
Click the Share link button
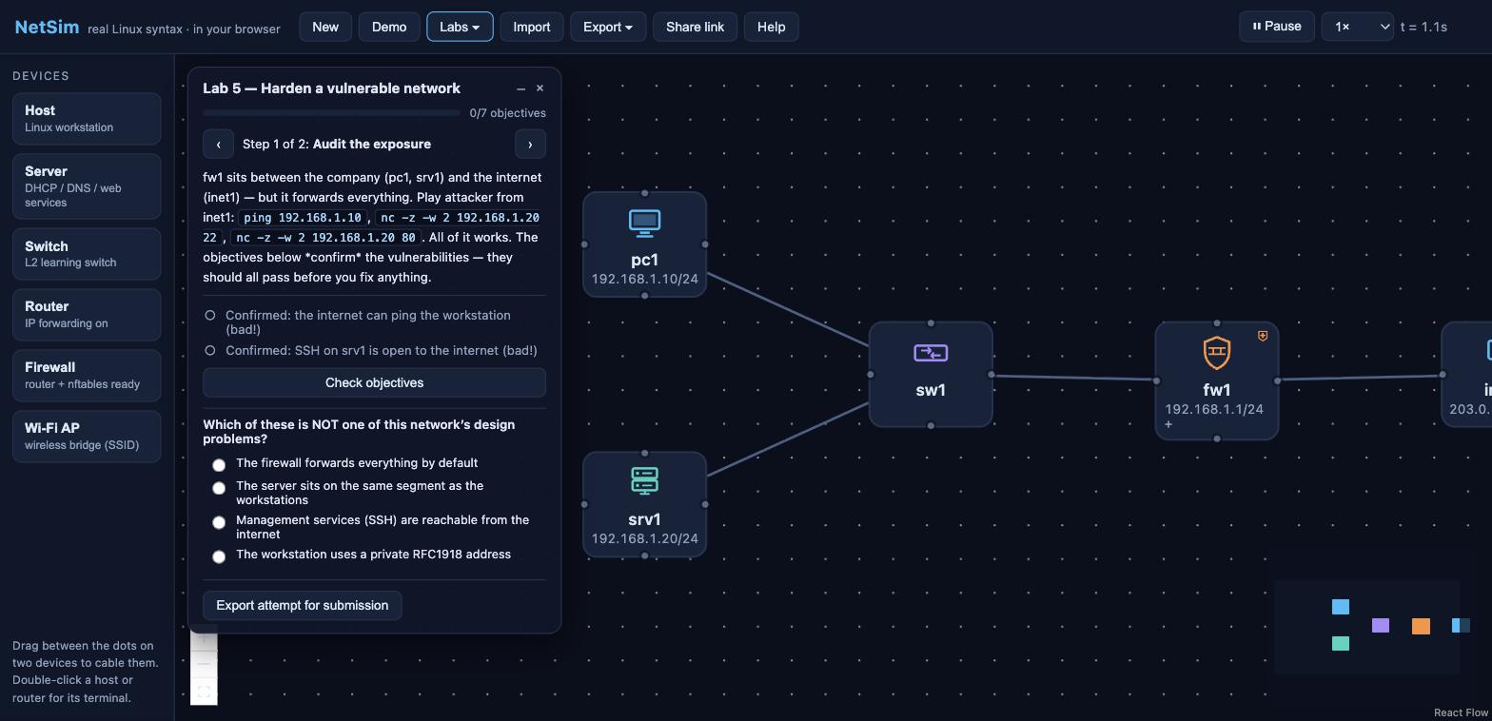click(x=696, y=27)
